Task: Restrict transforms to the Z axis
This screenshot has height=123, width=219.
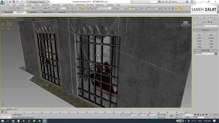Action: click(x=172, y=9)
